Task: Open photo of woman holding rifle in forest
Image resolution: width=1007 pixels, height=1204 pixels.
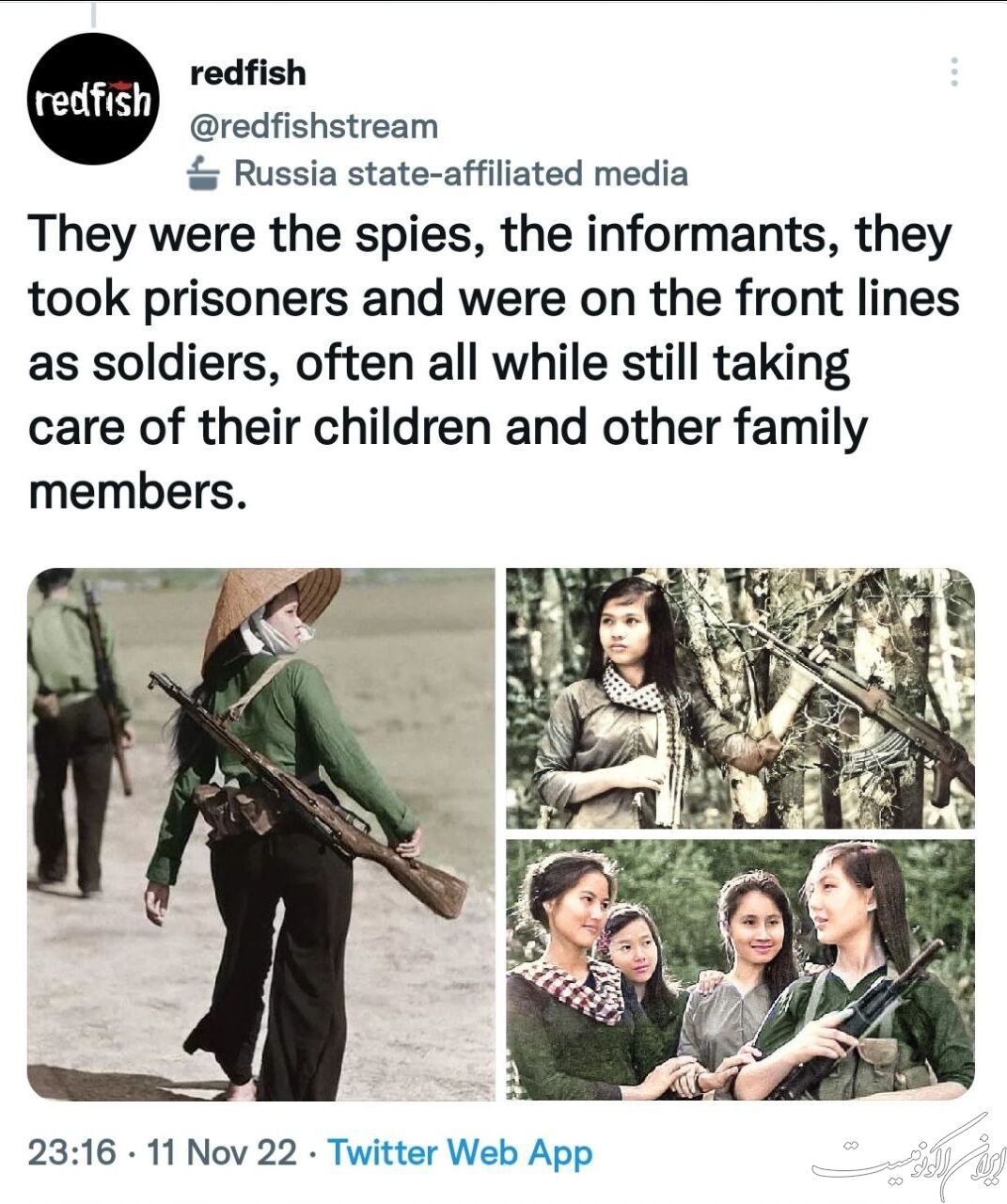Action: pyautogui.click(x=741, y=698)
